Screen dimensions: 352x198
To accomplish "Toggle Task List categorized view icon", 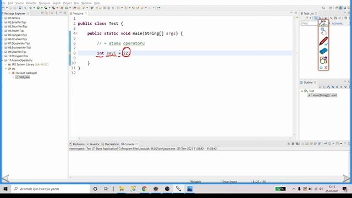I will click(316, 18).
